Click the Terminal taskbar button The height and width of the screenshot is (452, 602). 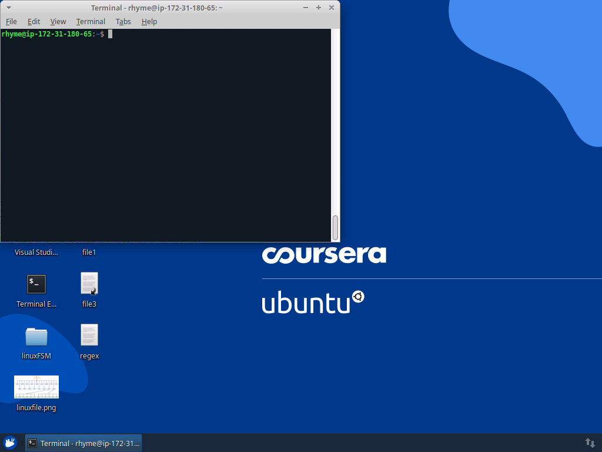83,443
